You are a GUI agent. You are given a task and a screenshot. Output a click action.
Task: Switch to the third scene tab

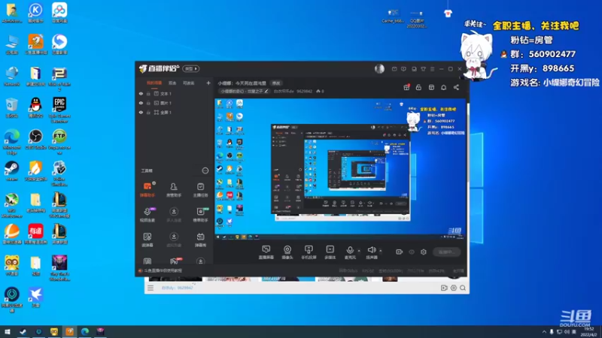188,83
